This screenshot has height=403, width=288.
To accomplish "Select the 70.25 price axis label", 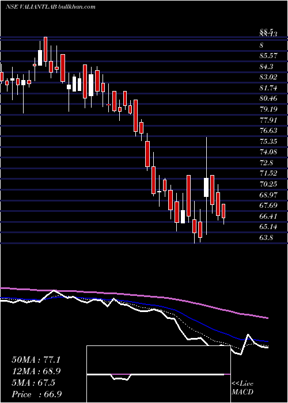I will (x=269, y=184).
